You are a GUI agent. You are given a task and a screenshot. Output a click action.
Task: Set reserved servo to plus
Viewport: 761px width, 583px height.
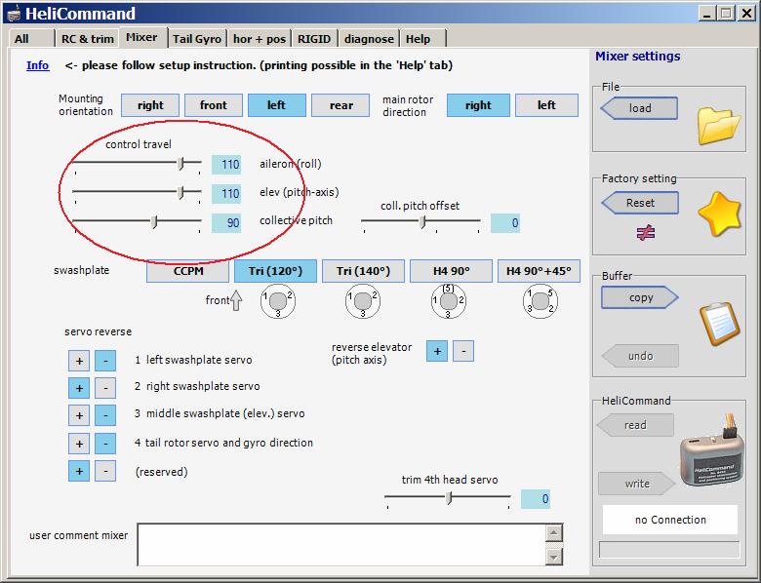[x=79, y=471]
